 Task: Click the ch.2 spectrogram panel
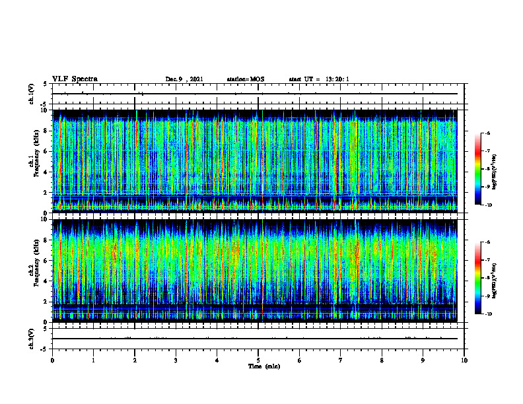(255, 271)
